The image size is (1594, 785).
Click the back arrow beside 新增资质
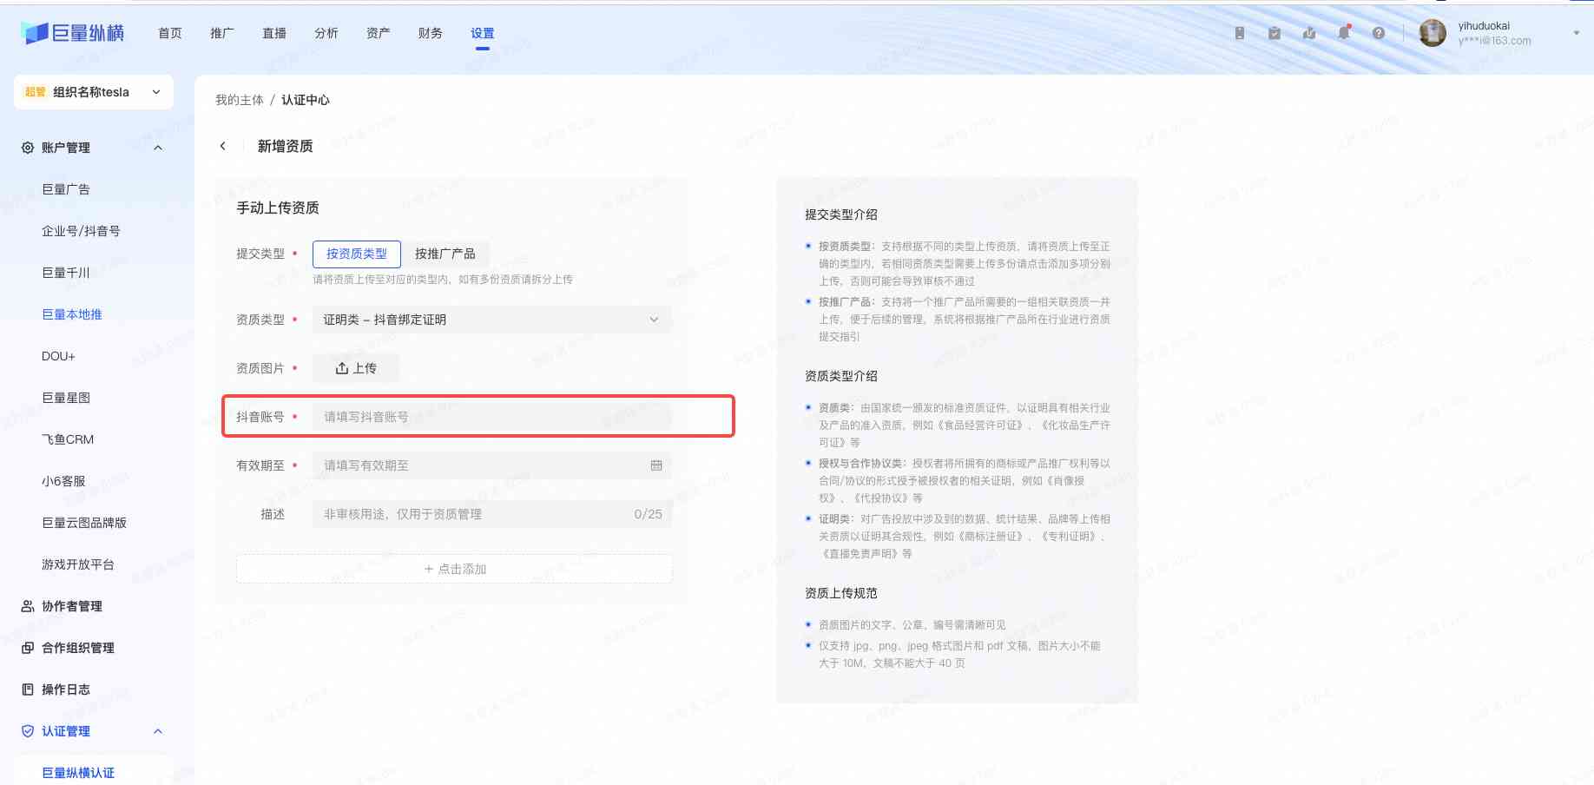coord(223,146)
